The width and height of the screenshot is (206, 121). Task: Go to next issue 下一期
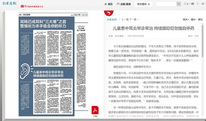[200, 4]
